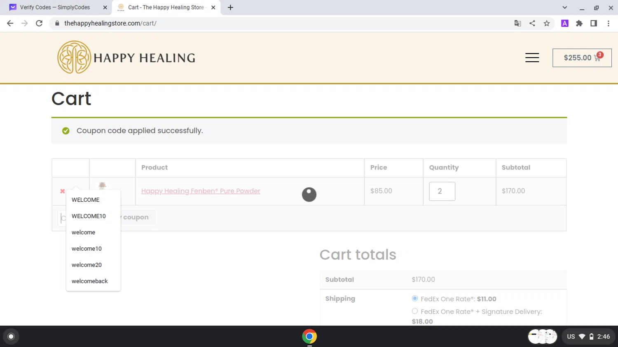Click the Apply coupon button
The image size is (618, 347).
point(137,217)
